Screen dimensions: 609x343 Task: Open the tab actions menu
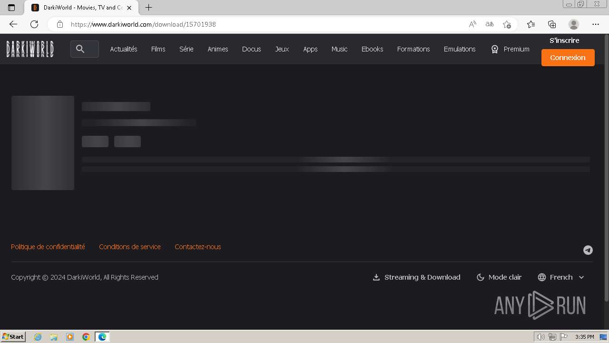point(11,8)
